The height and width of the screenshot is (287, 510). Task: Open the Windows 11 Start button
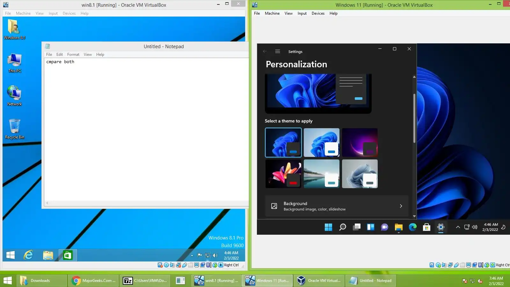point(328,227)
